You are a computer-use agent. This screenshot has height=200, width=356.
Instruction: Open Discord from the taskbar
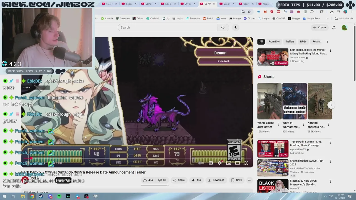pos(50,196)
